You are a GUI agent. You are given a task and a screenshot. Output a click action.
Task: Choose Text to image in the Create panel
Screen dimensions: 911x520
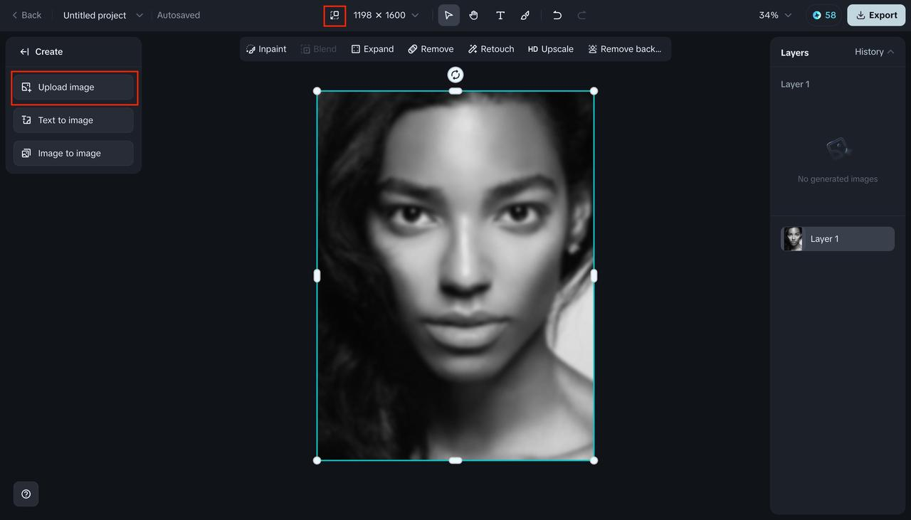tap(73, 120)
